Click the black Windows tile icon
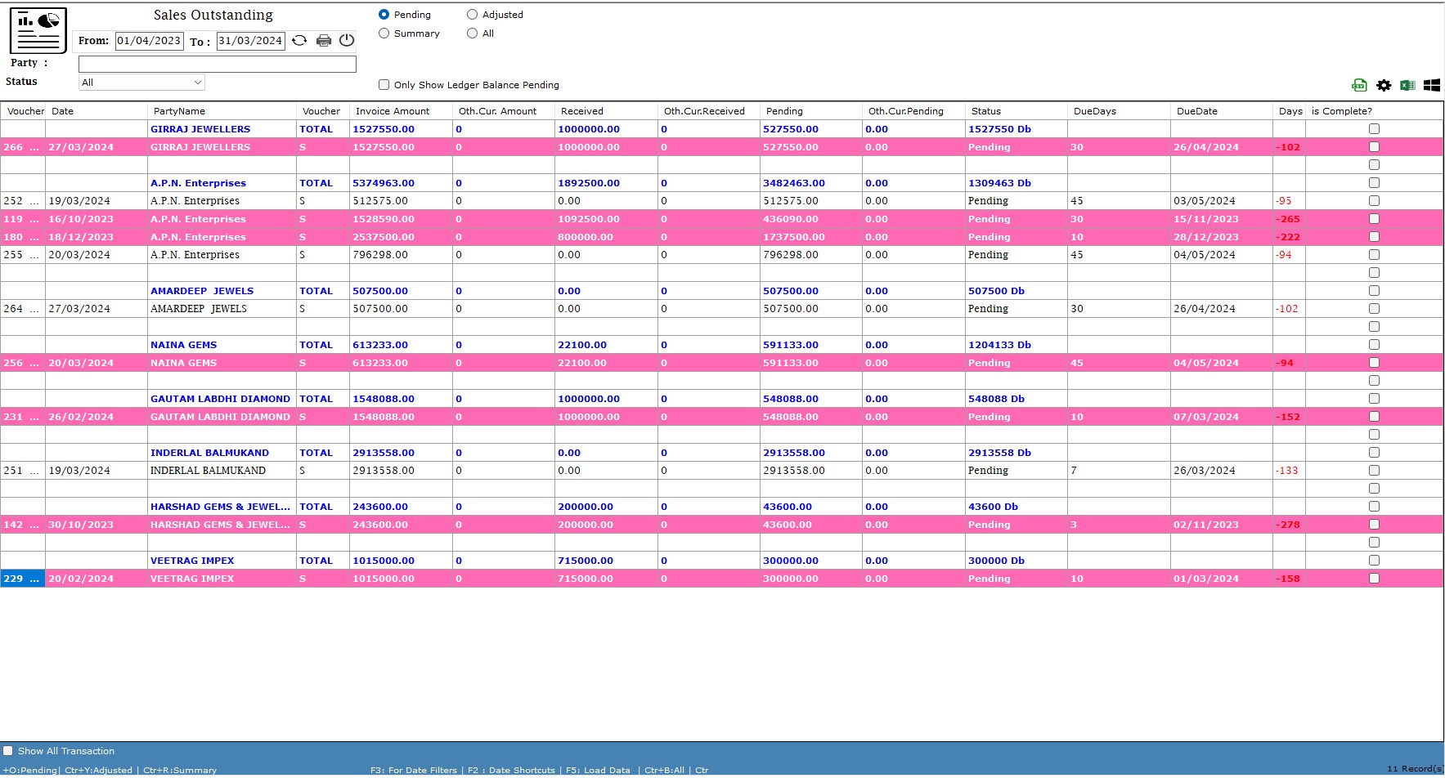This screenshot has height=778, width=1445. pyautogui.click(x=1432, y=85)
